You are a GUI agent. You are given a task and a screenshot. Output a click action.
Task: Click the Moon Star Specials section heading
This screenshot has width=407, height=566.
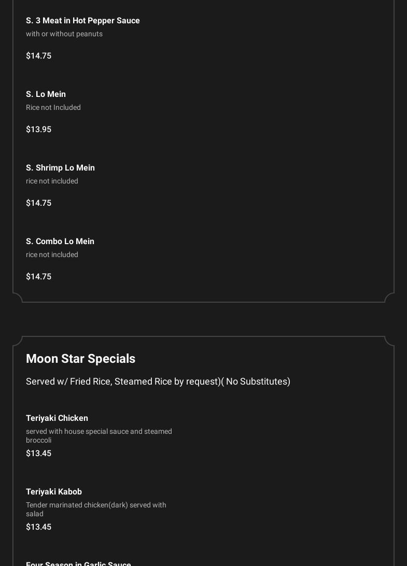(x=80, y=359)
